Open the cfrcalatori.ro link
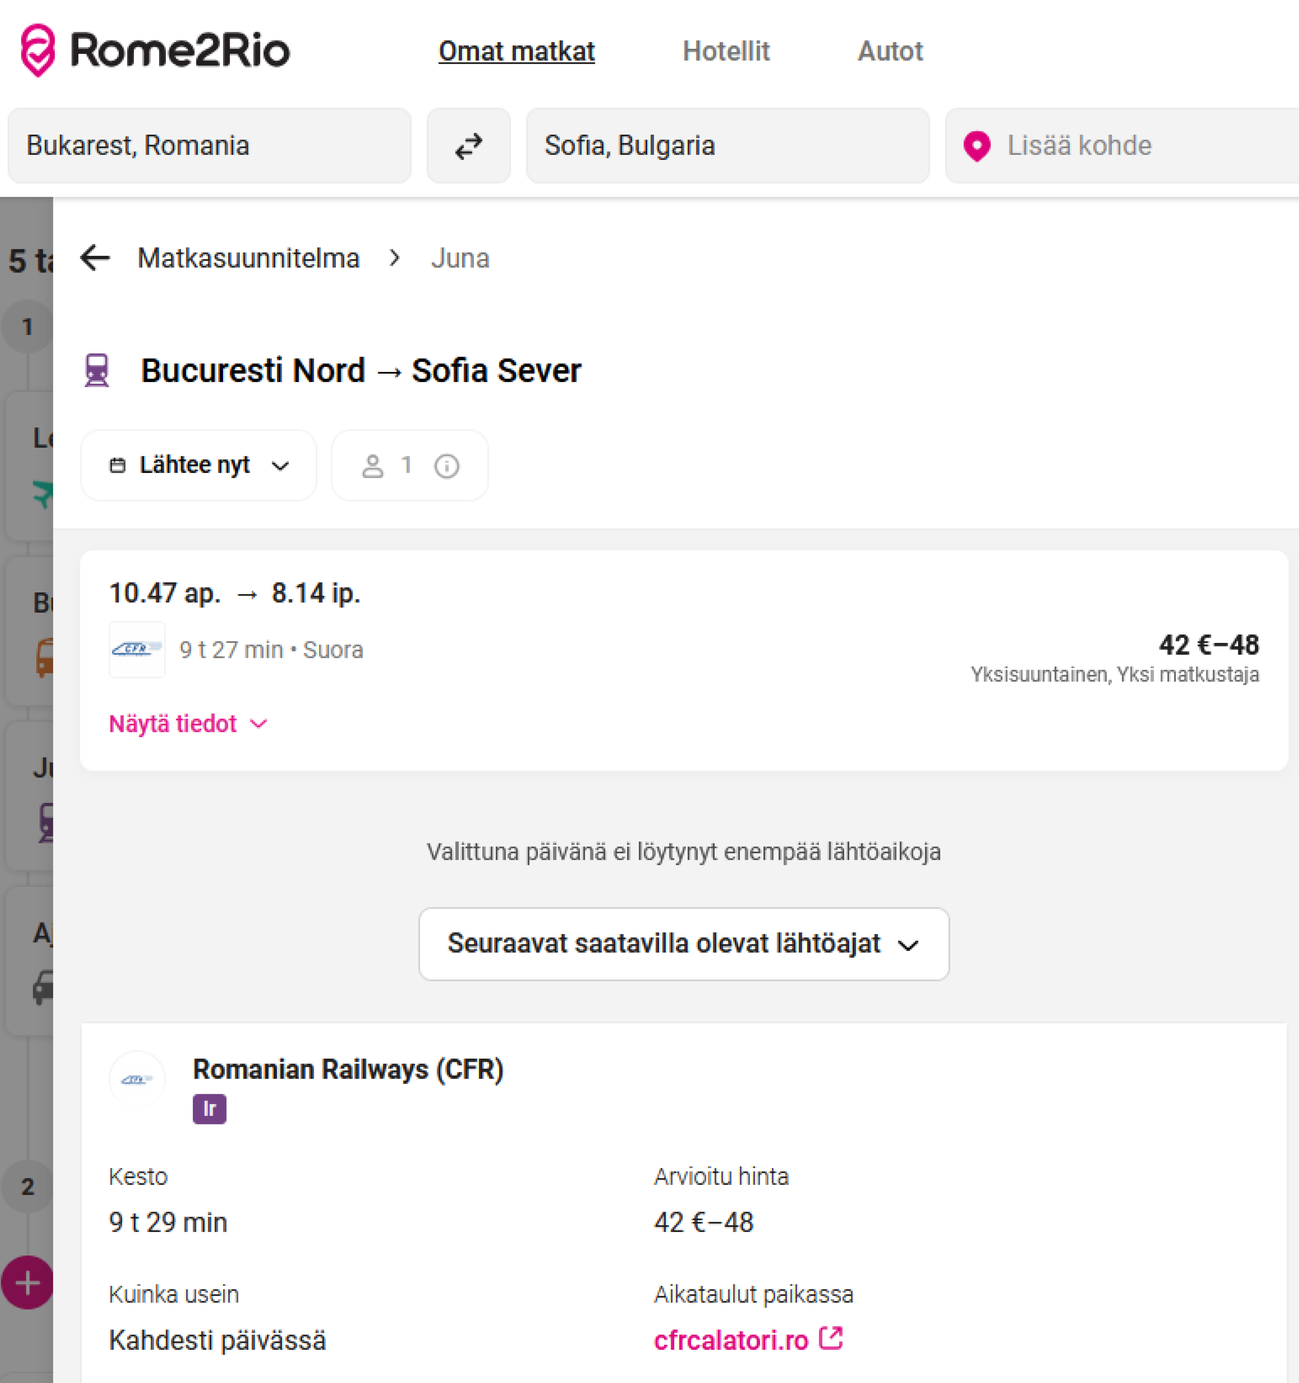1299x1383 pixels. coord(731,1340)
